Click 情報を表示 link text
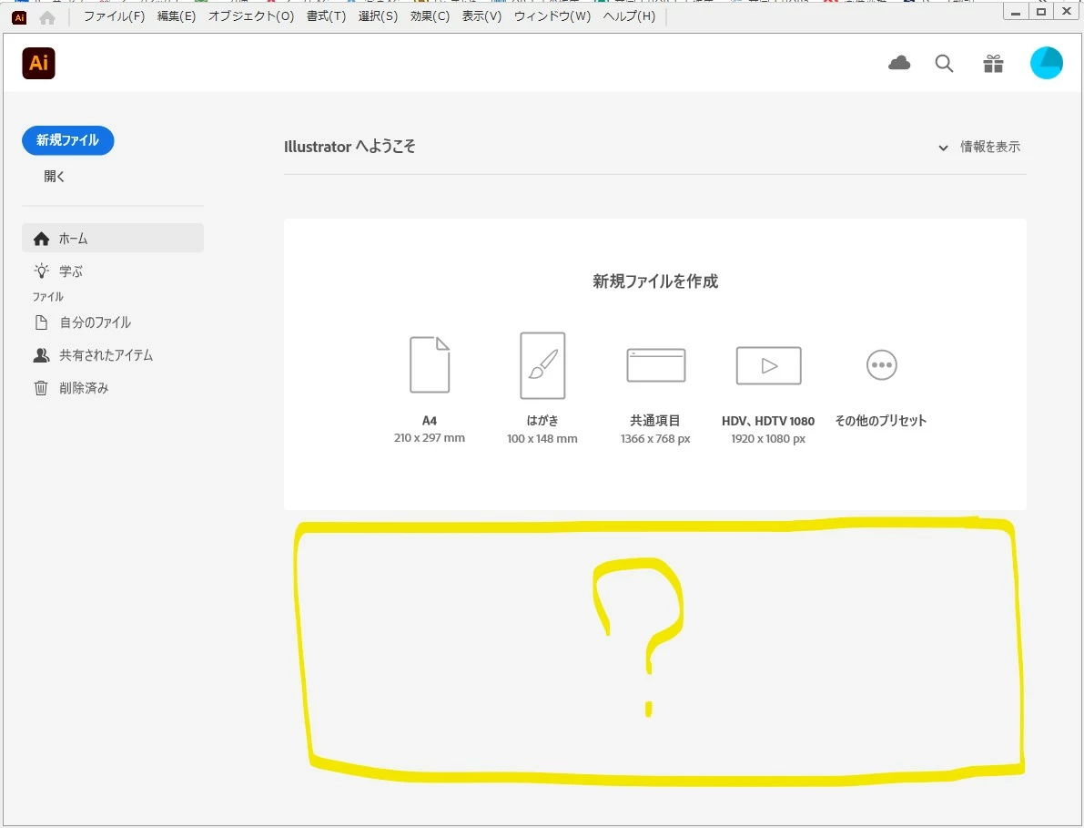This screenshot has height=828, width=1084. pos(990,147)
